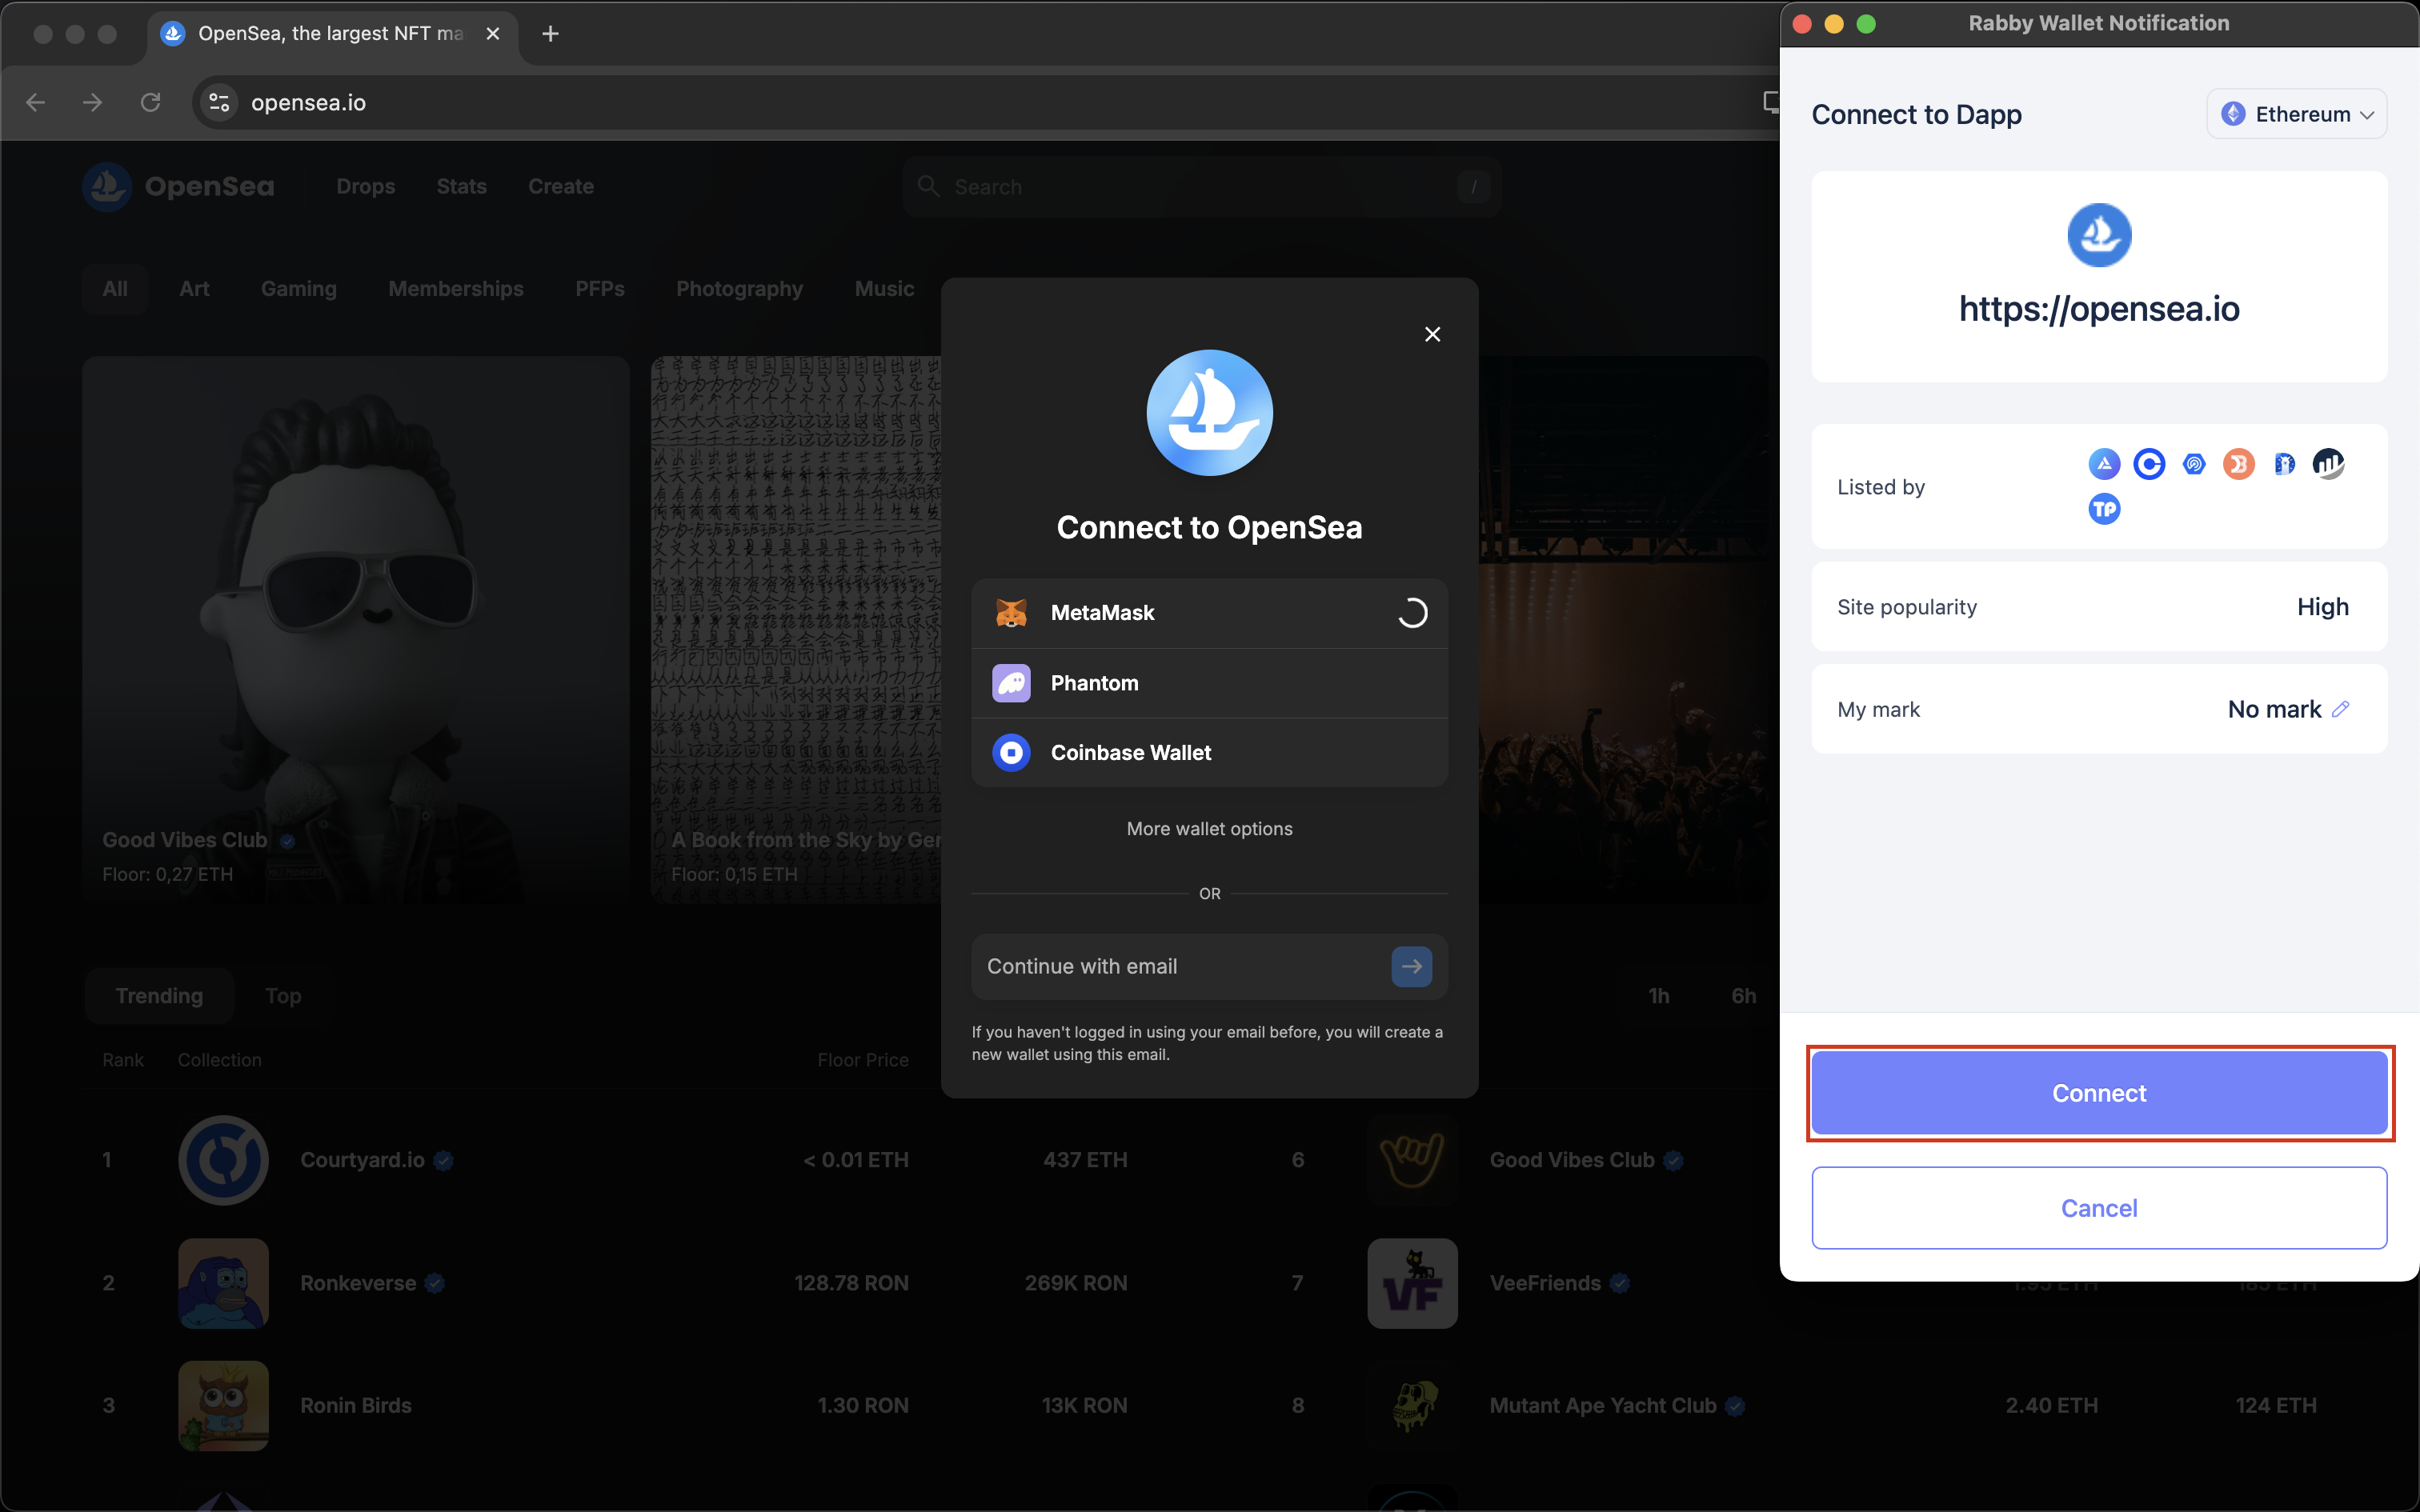Click the search magnifier icon

coord(928,187)
